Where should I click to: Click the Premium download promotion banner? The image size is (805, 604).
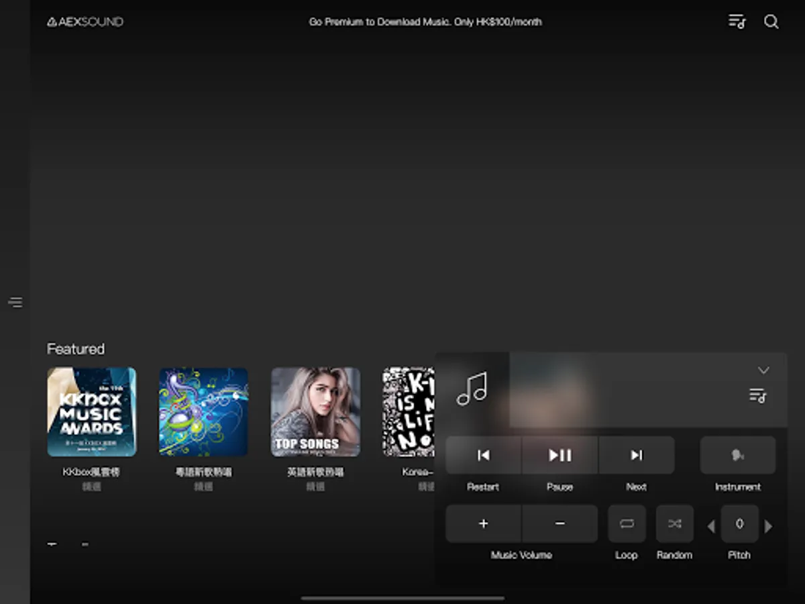point(425,21)
